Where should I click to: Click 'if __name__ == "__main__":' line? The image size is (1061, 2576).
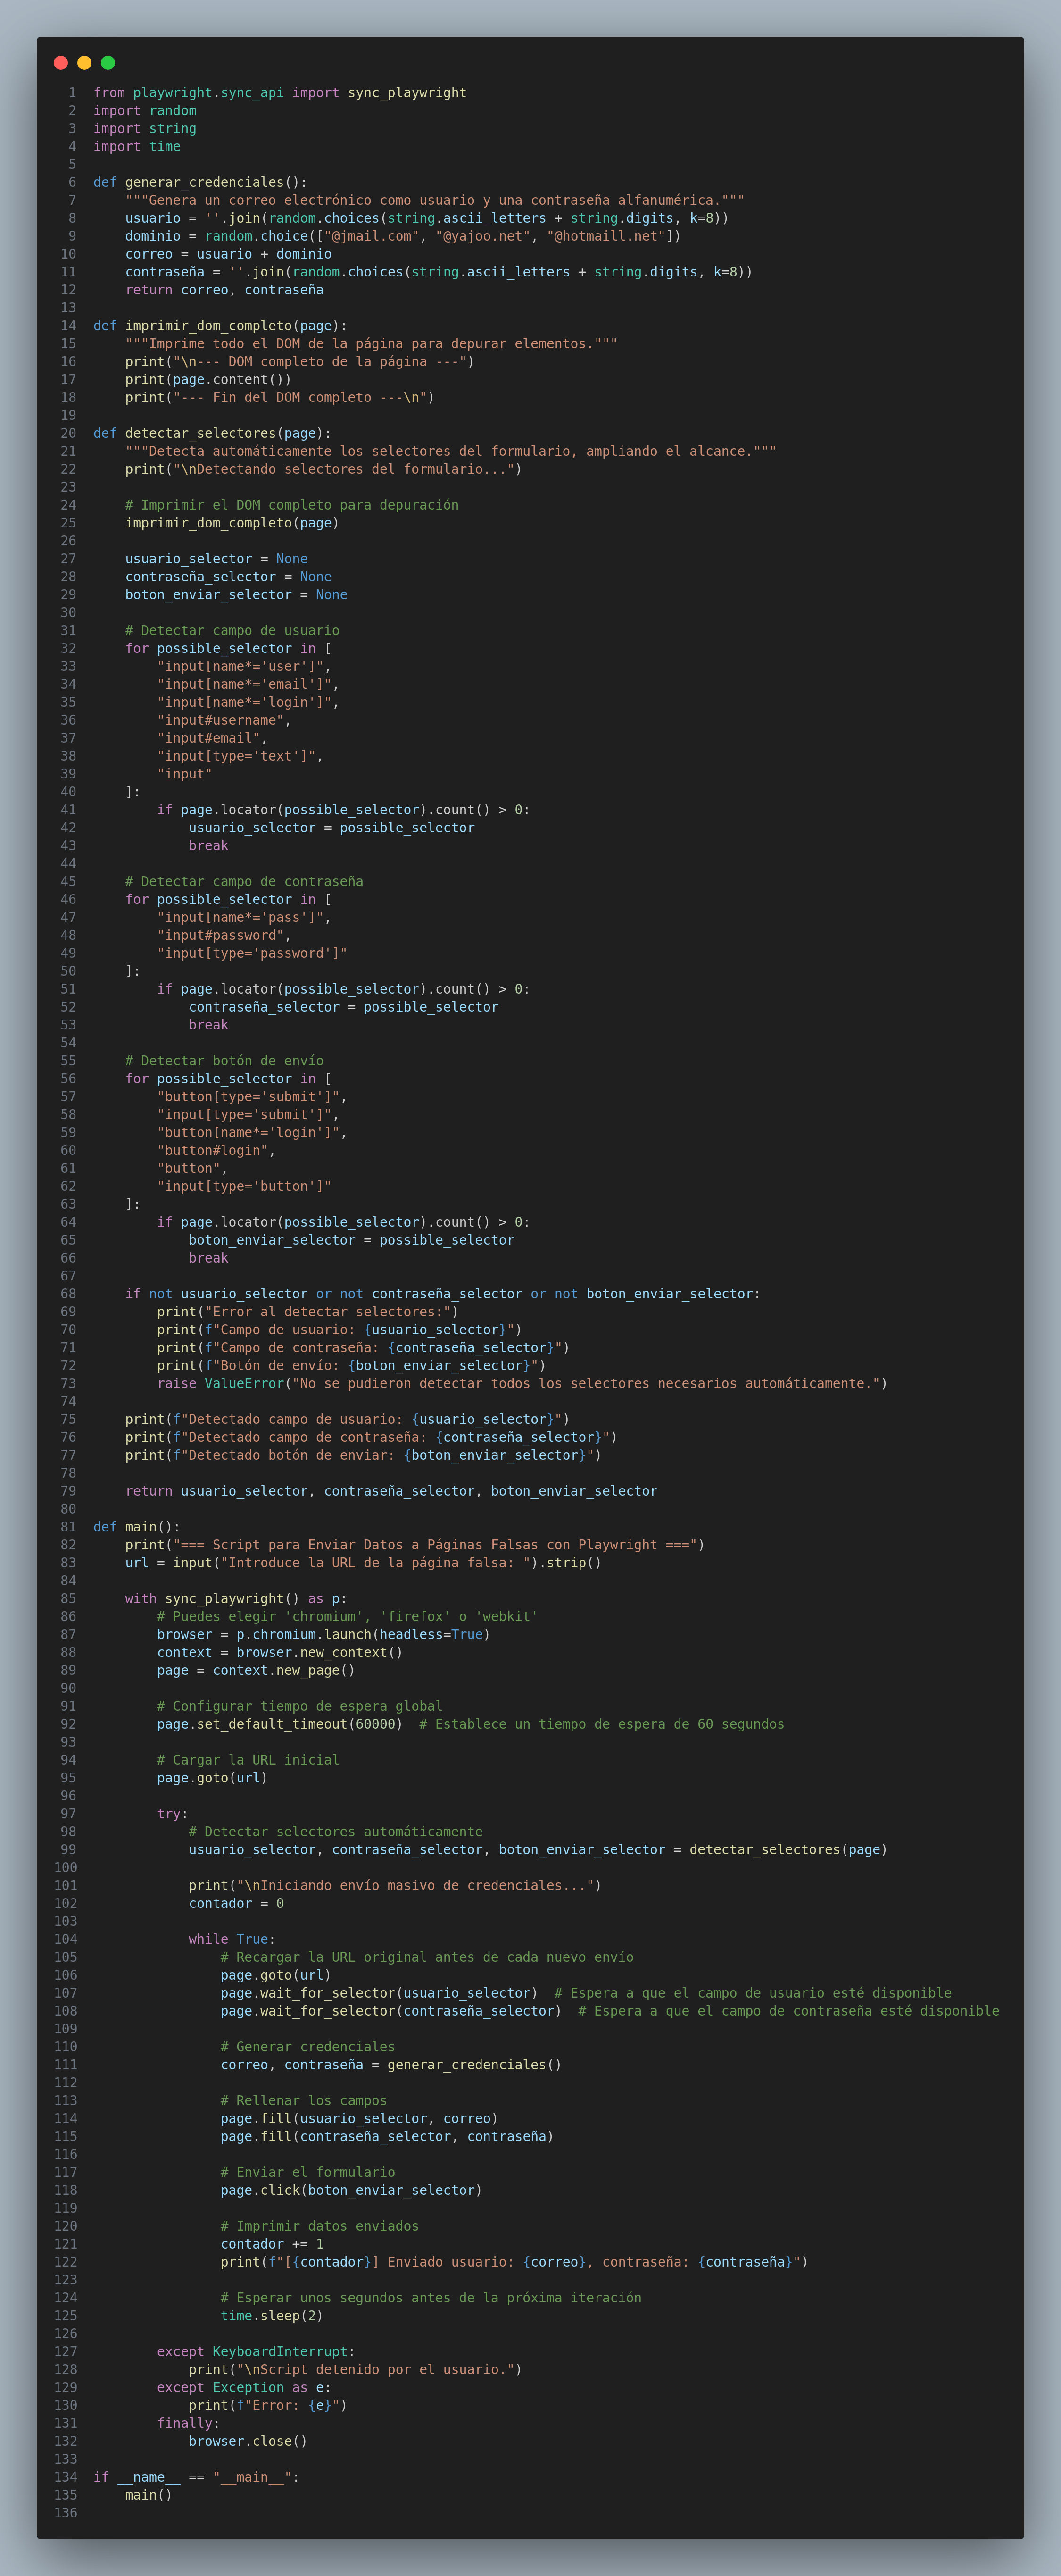pos(196,2477)
